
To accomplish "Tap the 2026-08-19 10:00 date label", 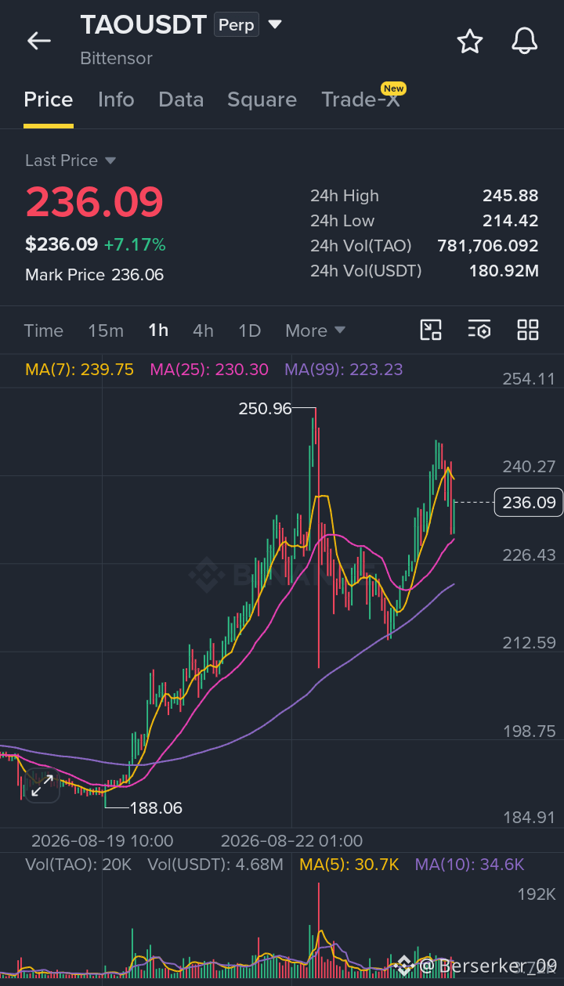I will (102, 841).
